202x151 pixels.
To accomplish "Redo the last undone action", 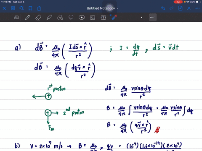I will click(172, 8).
